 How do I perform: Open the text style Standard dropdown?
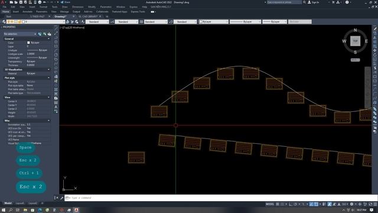point(97,22)
